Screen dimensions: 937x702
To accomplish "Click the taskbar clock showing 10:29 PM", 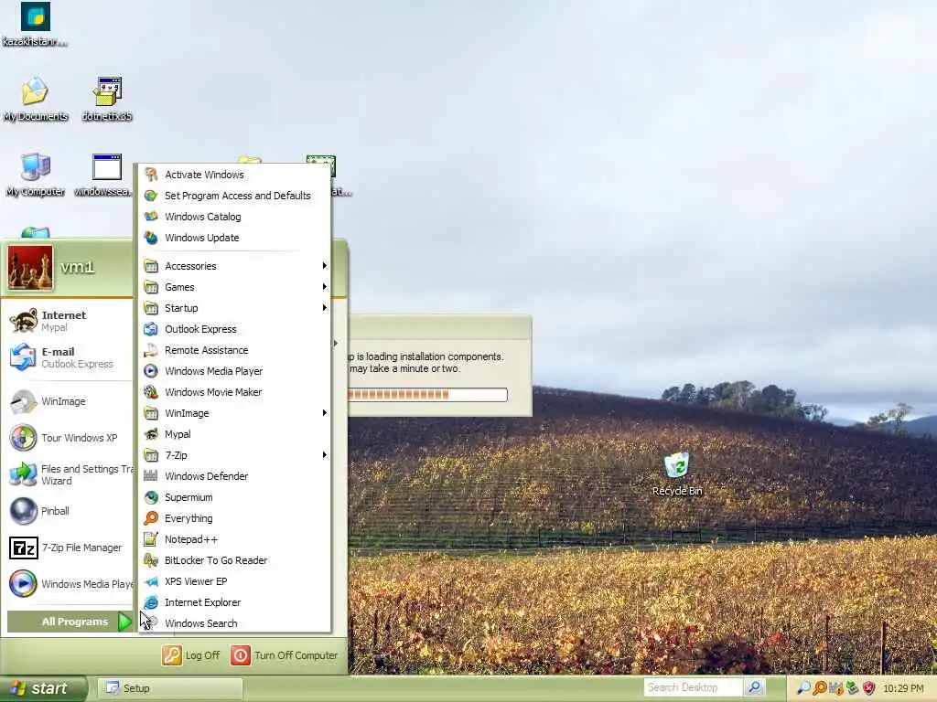I will pyautogui.click(x=903, y=688).
